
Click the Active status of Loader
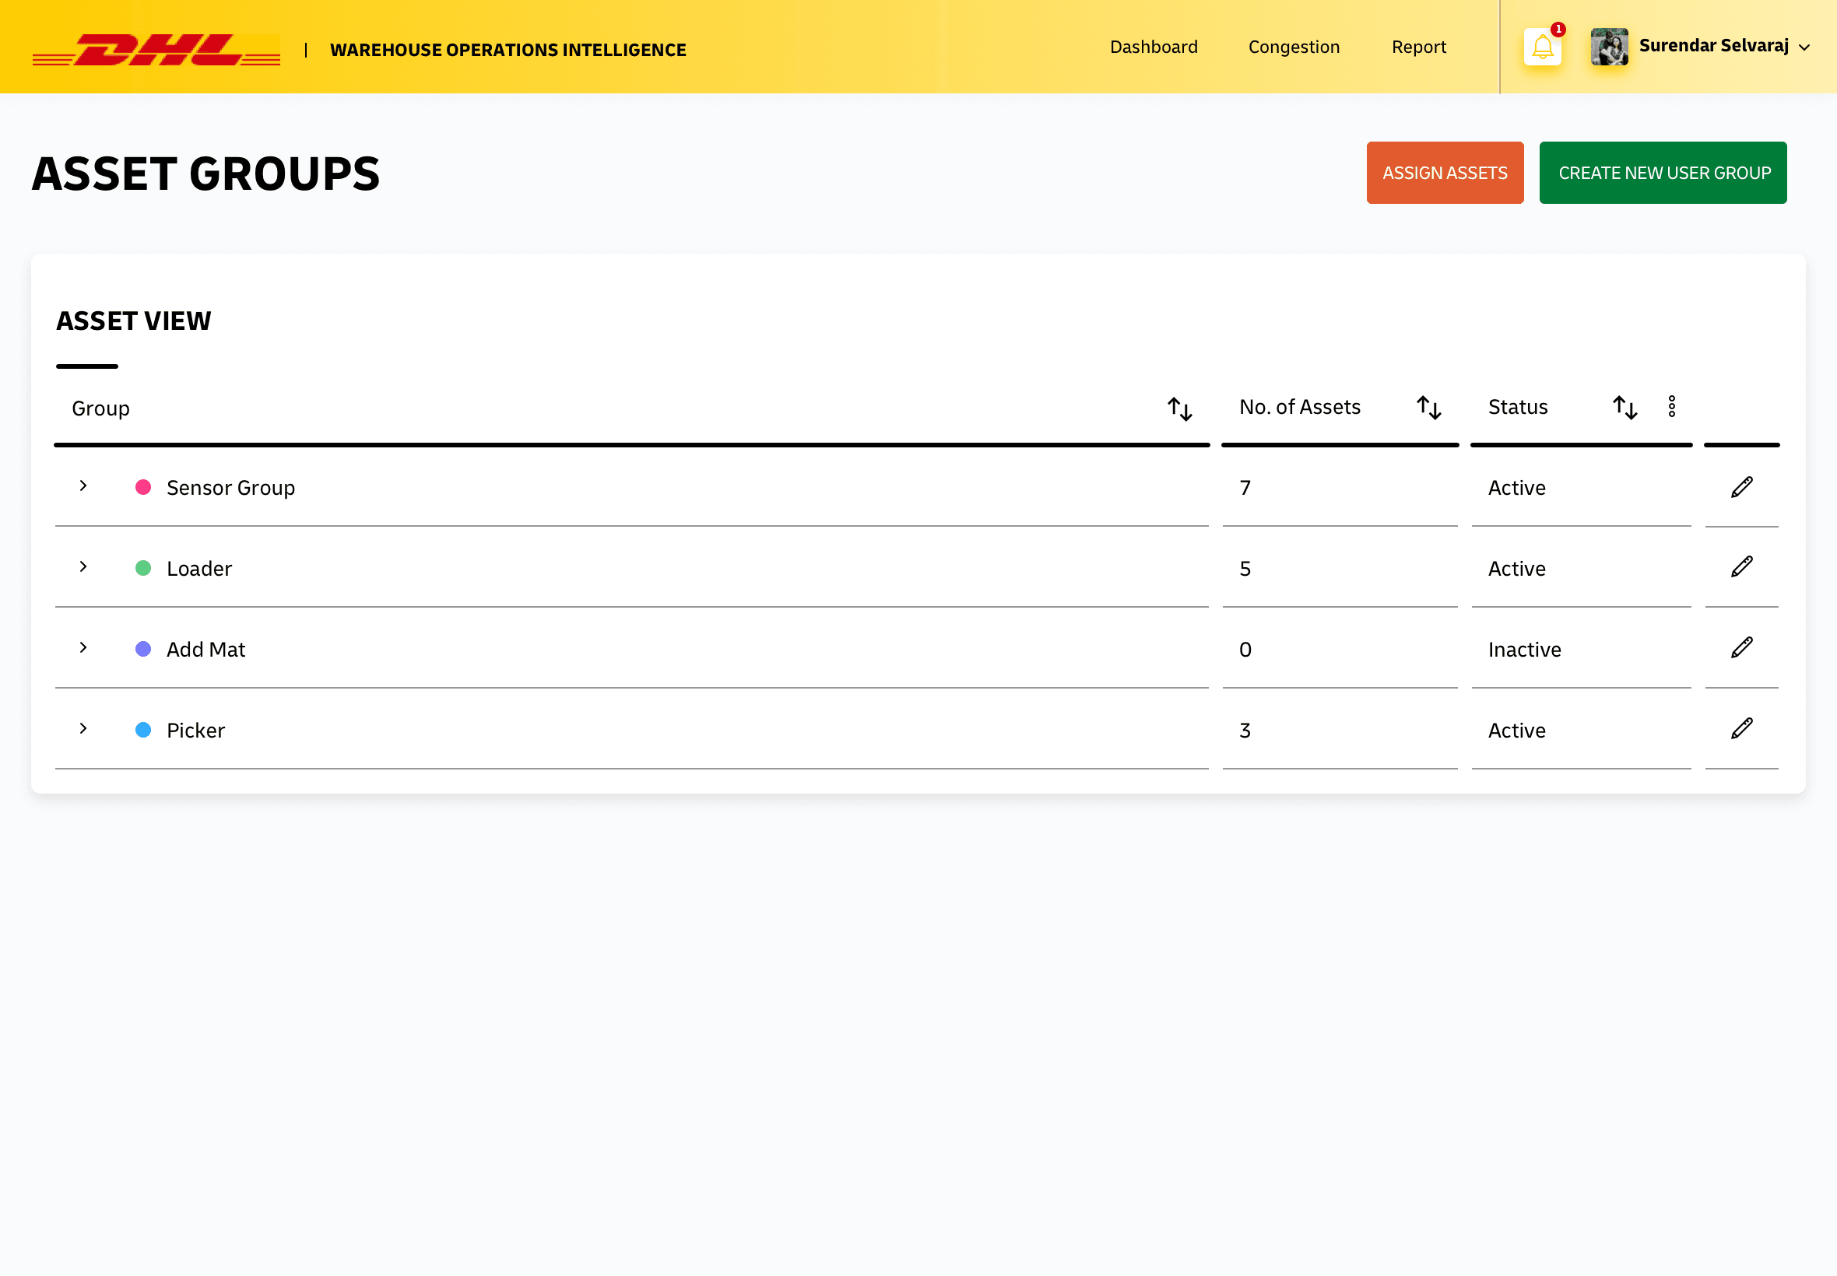[x=1516, y=570]
